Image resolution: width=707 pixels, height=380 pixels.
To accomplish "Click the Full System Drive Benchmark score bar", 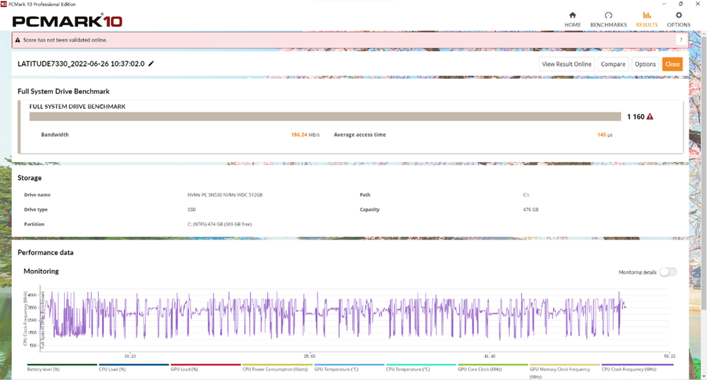I will pyautogui.click(x=325, y=116).
